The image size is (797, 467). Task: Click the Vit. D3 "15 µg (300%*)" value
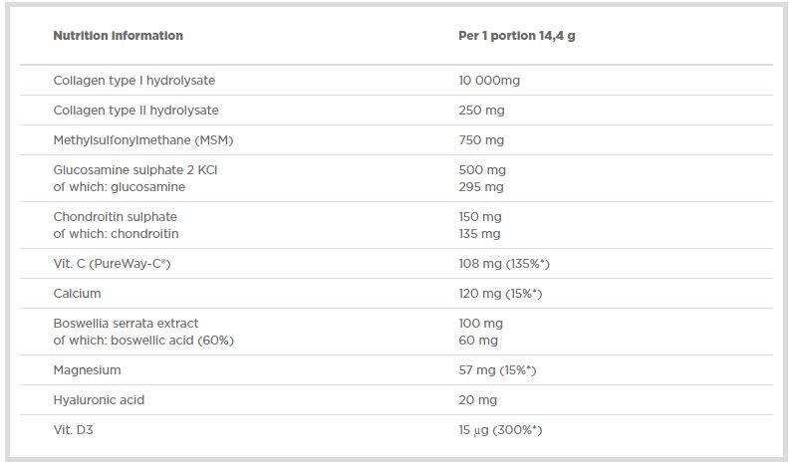click(x=499, y=430)
